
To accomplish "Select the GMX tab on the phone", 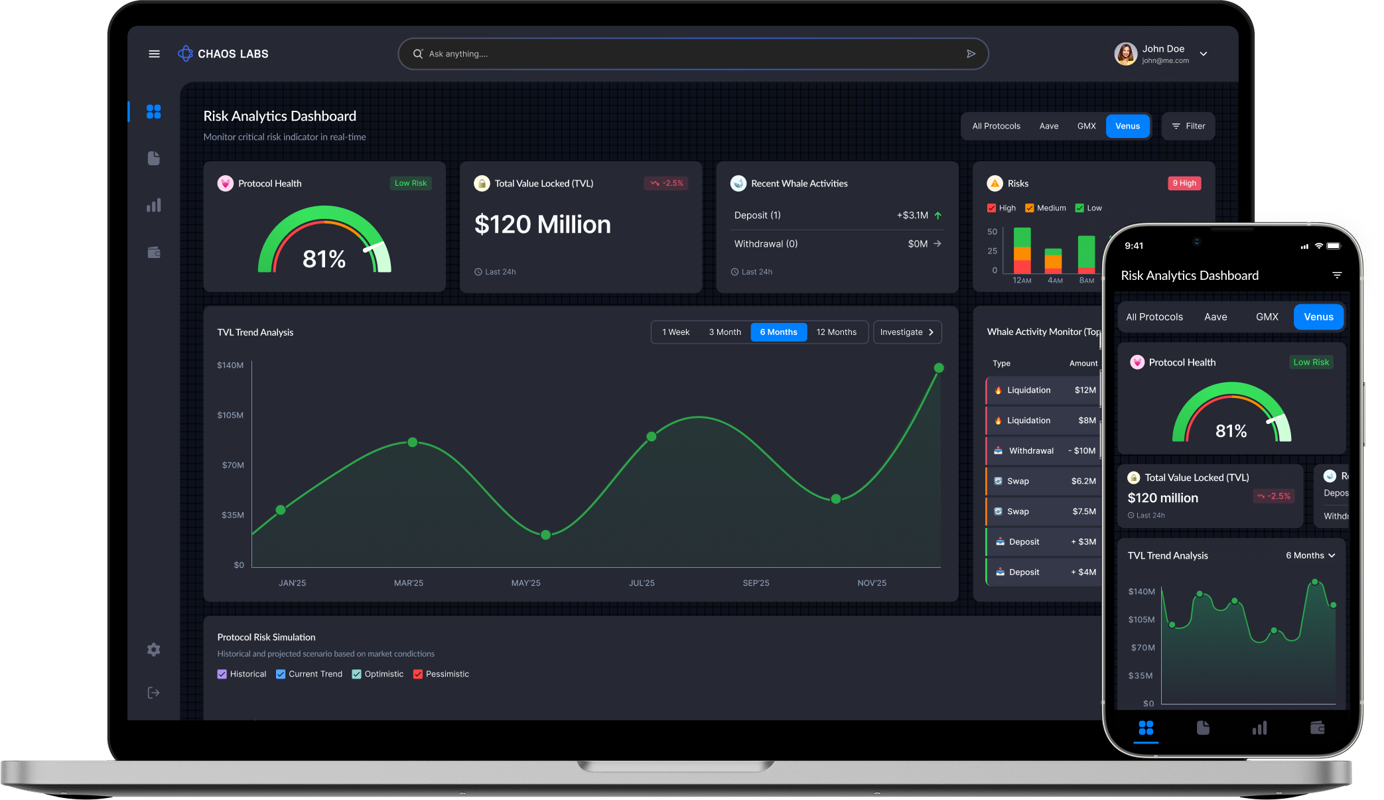I will (1267, 317).
